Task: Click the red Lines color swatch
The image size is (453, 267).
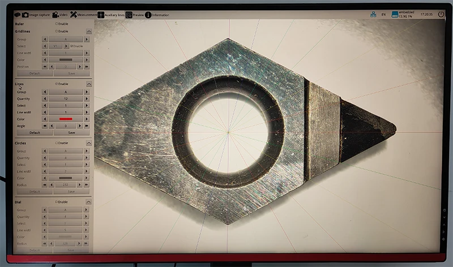Action: [x=66, y=119]
